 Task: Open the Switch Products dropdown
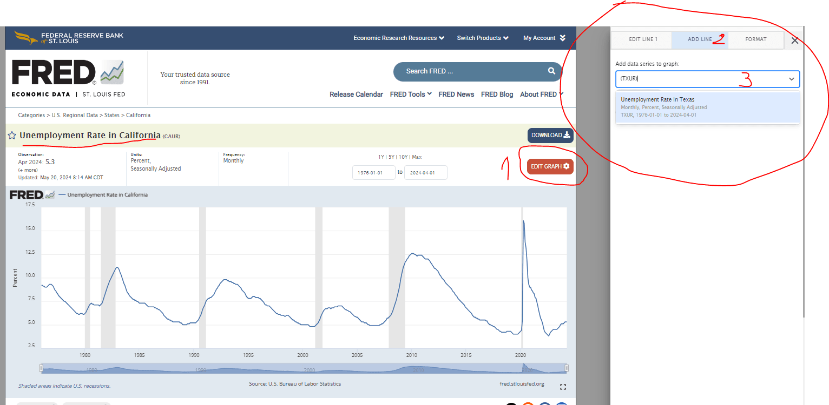click(x=482, y=38)
